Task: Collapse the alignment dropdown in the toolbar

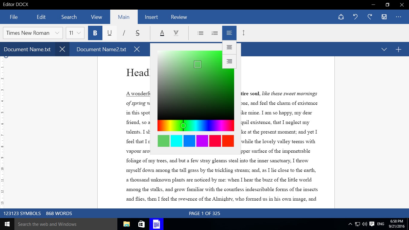Action: 229,33
